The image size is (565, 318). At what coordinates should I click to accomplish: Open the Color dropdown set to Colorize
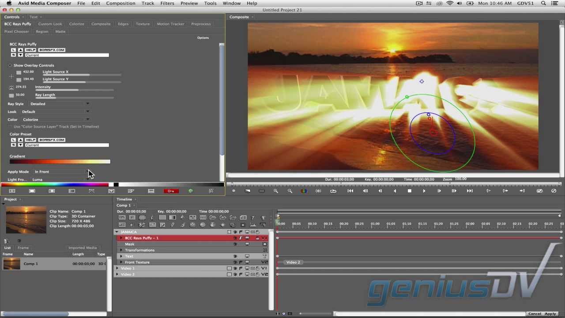[x=56, y=120]
